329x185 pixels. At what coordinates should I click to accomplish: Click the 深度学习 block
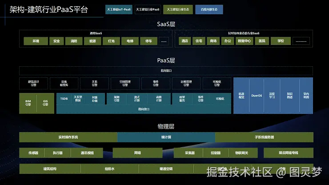tap(272, 96)
